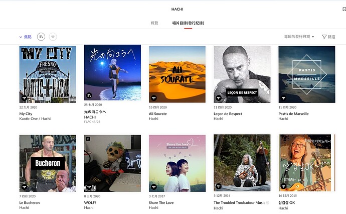The width and height of the screenshot is (346, 214).
Task: Open the Le Bucheron album title link
Action: pyautogui.click(x=30, y=203)
